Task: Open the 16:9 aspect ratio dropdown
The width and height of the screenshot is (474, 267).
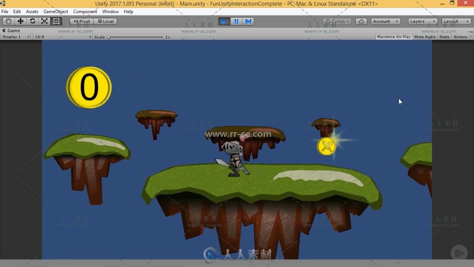Action: pyautogui.click(x=62, y=37)
